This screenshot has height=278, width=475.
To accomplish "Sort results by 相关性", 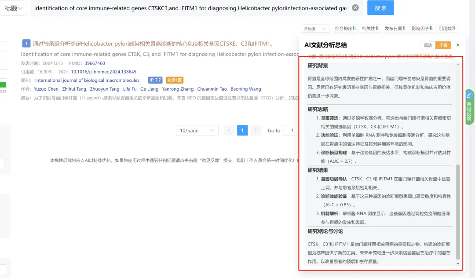I will (370, 29).
